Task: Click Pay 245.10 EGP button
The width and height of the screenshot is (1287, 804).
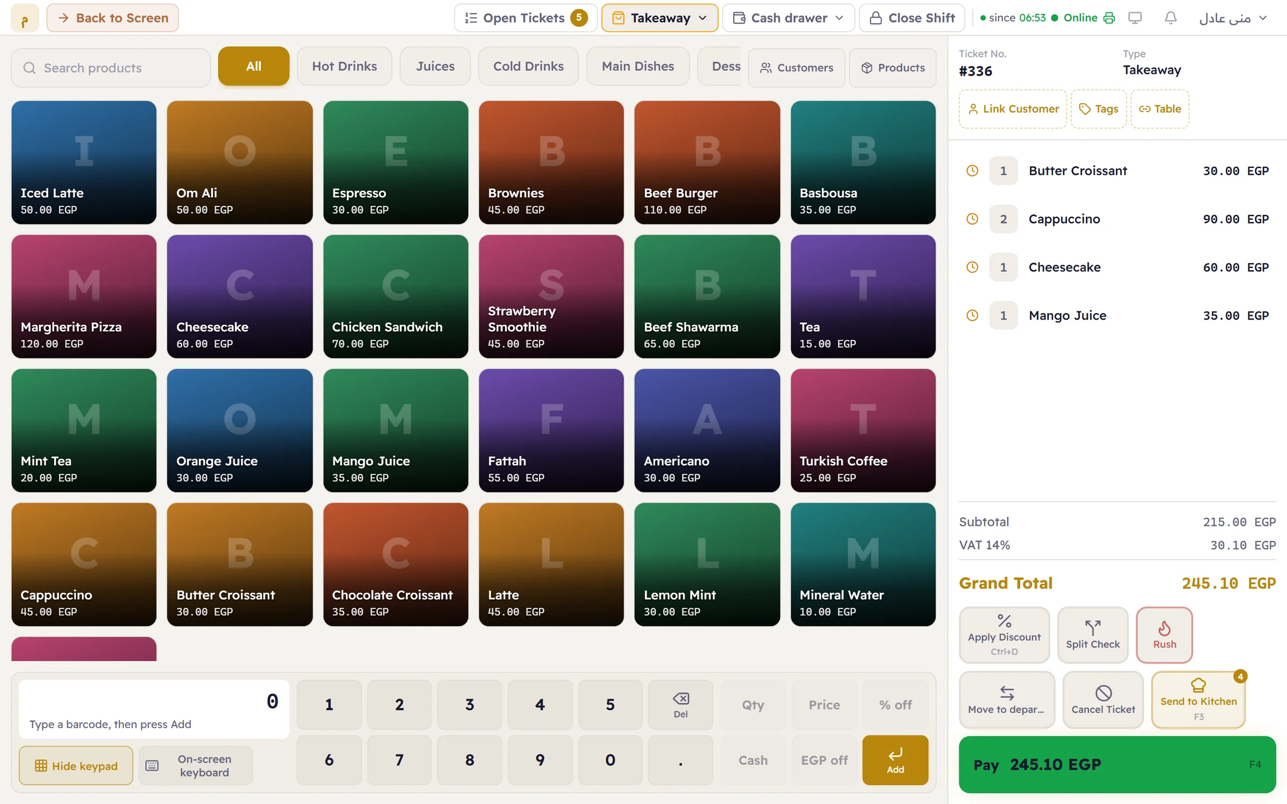Action: 1117,764
